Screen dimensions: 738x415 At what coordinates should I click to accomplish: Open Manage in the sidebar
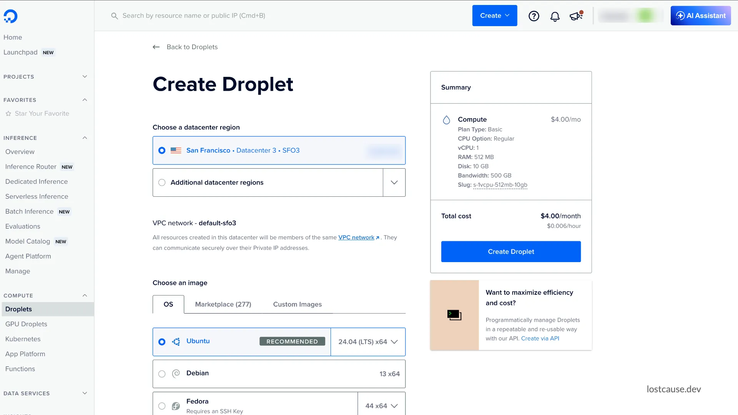coord(18,271)
